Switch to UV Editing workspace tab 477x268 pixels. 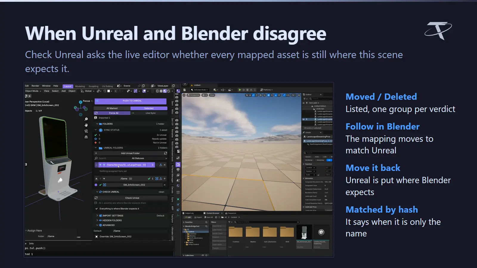click(107, 86)
